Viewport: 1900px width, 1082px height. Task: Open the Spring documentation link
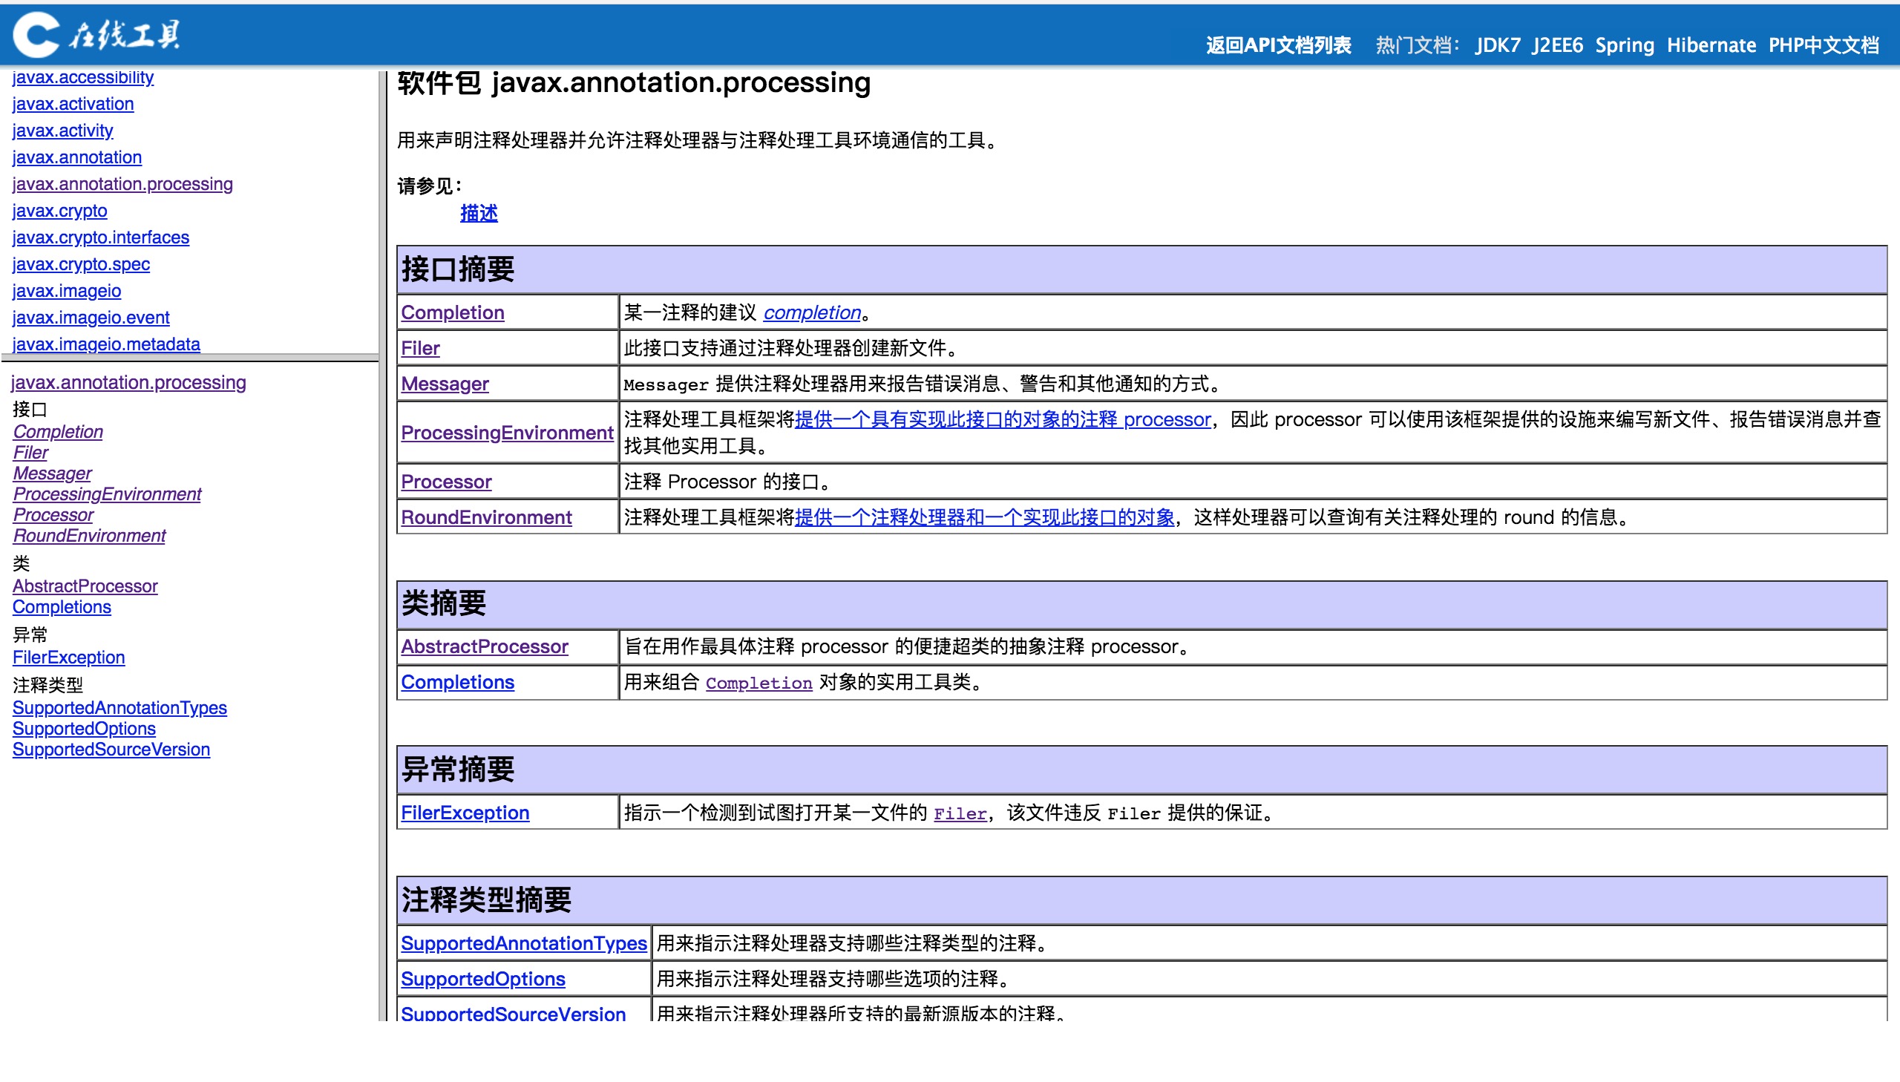click(x=1625, y=45)
